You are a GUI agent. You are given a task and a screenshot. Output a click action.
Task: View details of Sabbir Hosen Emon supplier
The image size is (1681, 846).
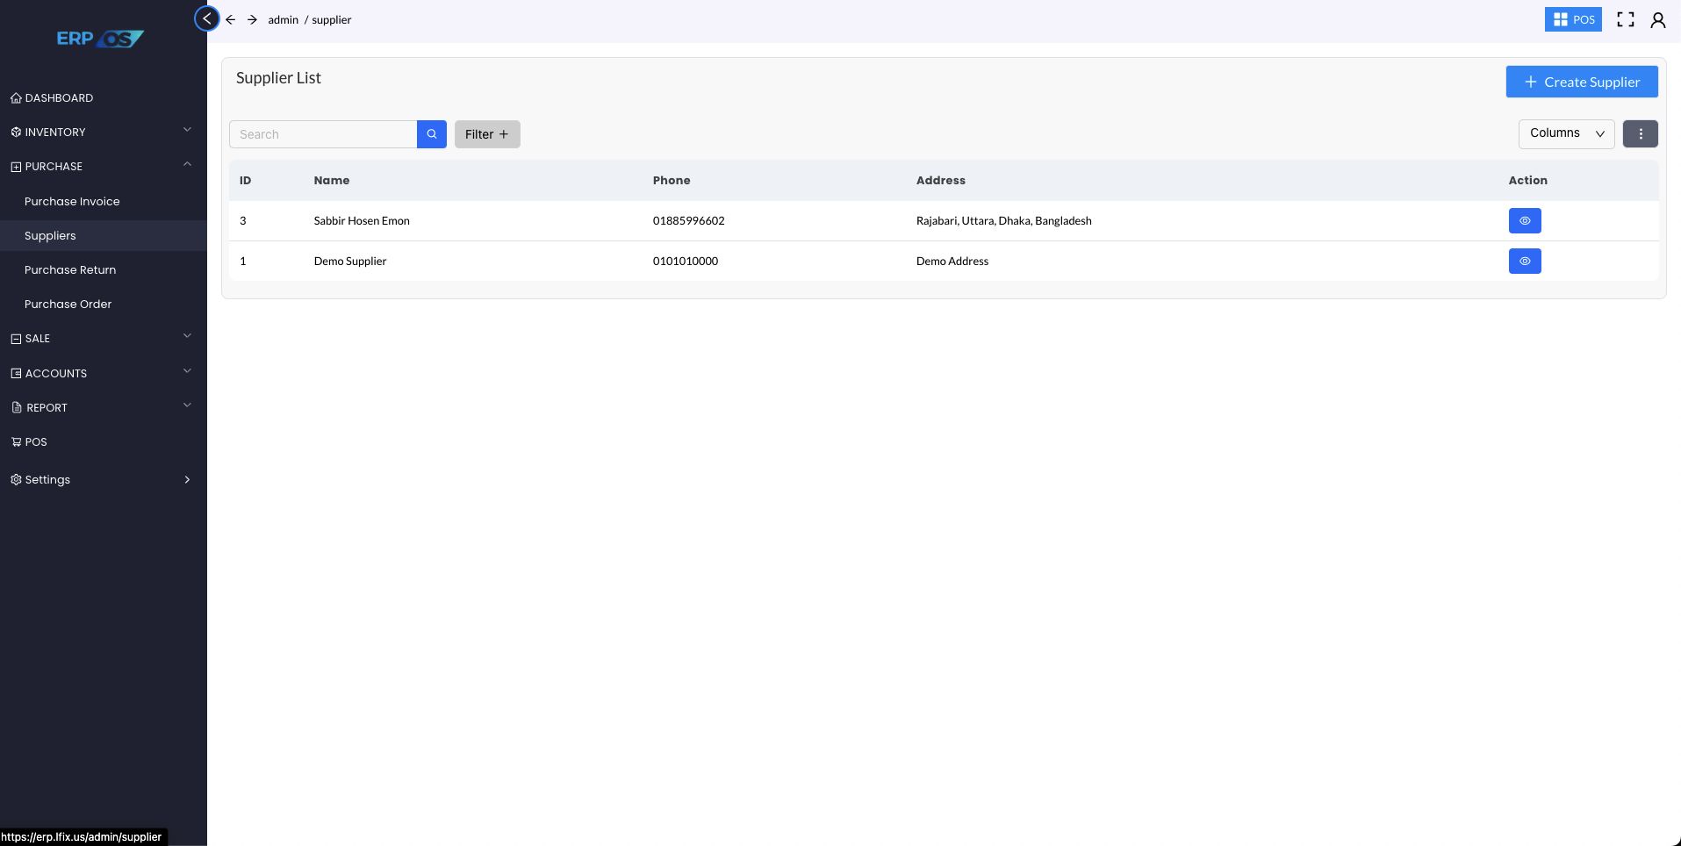click(x=1524, y=221)
